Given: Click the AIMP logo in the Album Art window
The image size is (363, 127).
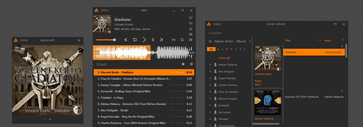Looking at the screenshot, I should 16,40.
